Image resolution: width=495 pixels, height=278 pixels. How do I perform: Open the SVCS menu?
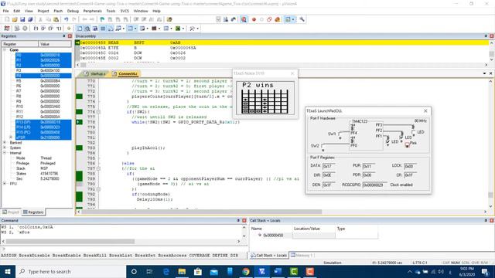pyautogui.click(x=125, y=11)
